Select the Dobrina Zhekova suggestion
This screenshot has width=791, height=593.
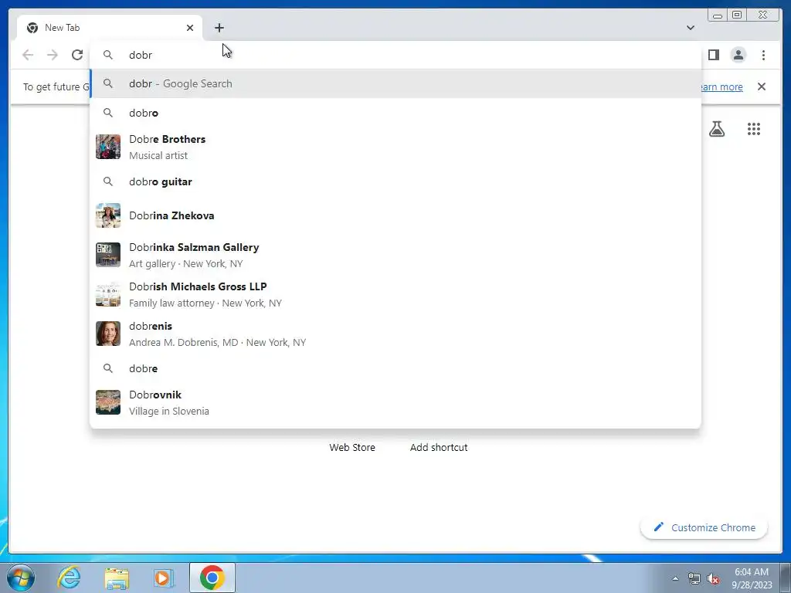point(395,215)
